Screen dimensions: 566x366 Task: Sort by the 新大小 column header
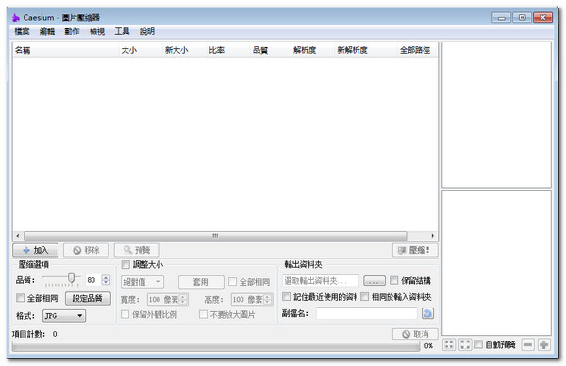(185, 50)
